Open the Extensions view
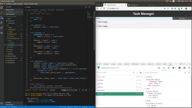Image resolution: width=192 pixels, height=108 pixels. point(1,28)
